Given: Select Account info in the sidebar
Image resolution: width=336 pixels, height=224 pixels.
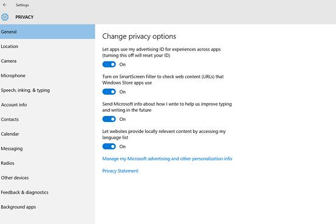Looking at the screenshot, I should 47,105.
